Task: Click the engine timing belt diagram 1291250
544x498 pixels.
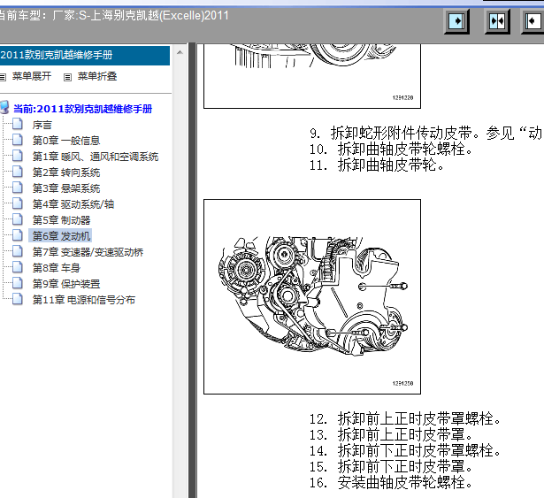Action: tap(312, 296)
